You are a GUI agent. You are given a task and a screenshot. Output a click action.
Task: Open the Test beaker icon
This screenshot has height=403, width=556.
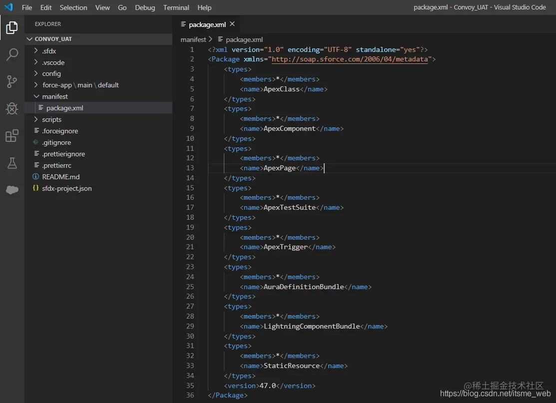[x=12, y=163]
